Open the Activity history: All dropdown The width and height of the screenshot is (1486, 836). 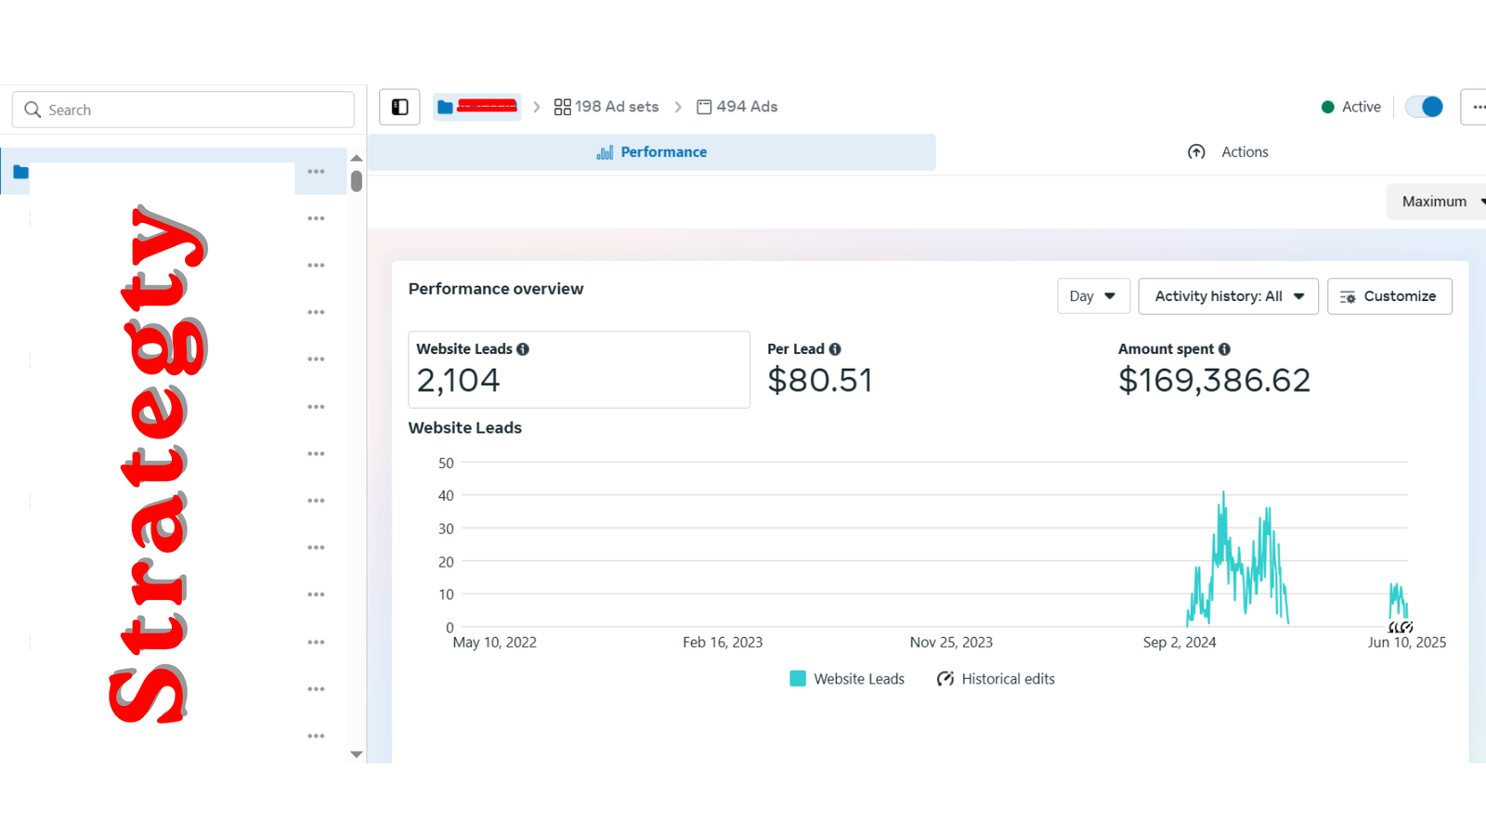1228,296
